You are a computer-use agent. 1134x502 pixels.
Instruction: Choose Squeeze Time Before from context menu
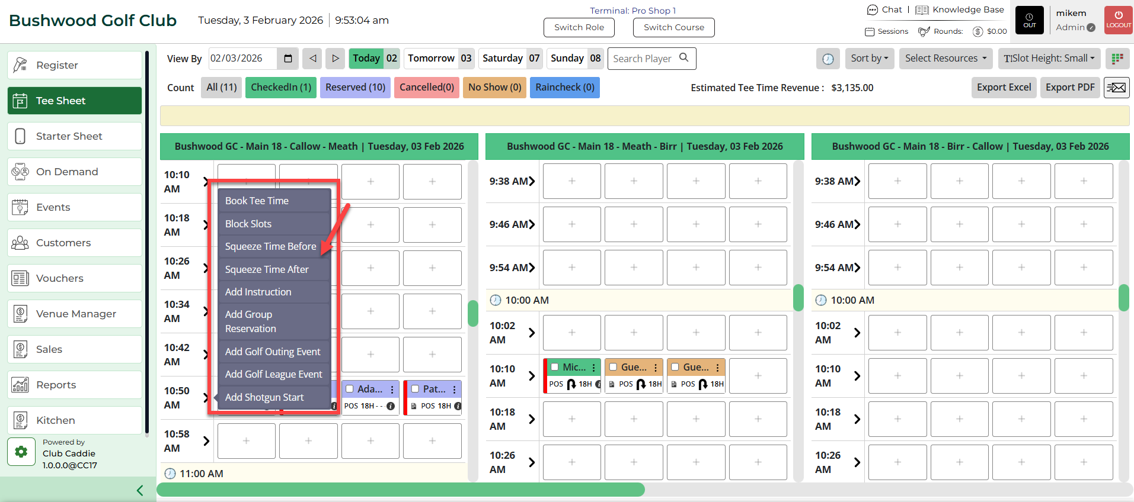coord(271,246)
